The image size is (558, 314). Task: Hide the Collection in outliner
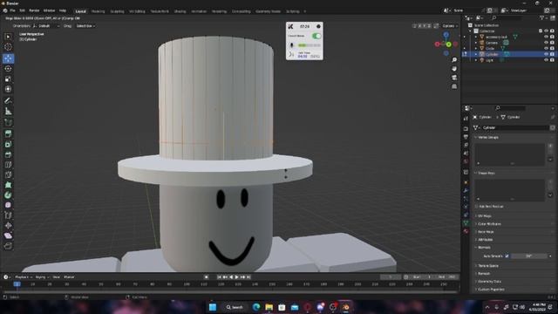547,31
